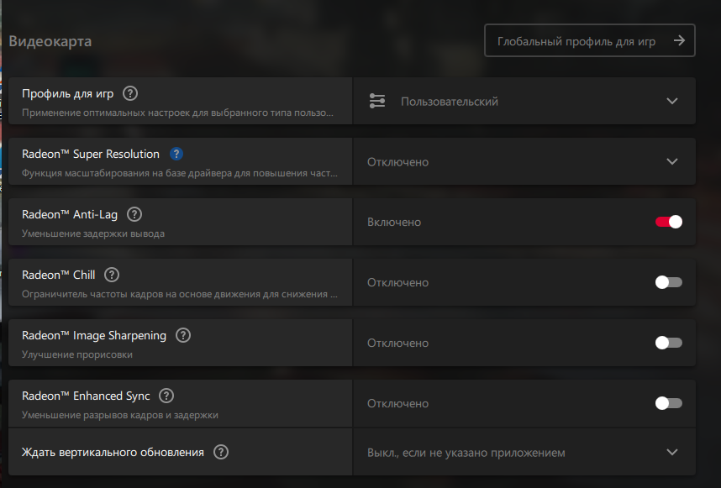Click arrow icon in Глобальный профиль button
Viewport: 721px width, 488px height.
pyautogui.click(x=679, y=41)
